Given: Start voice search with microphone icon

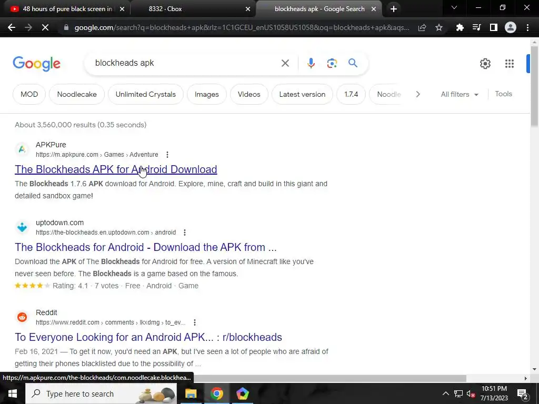Looking at the screenshot, I should pyautogui.click(x=311, y=63).
